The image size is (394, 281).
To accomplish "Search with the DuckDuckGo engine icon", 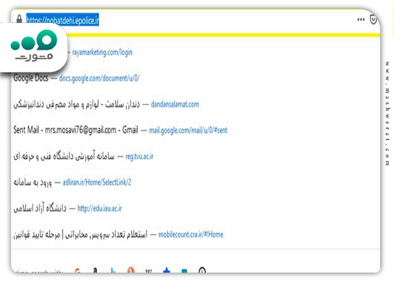I will [x=131, y=270].
